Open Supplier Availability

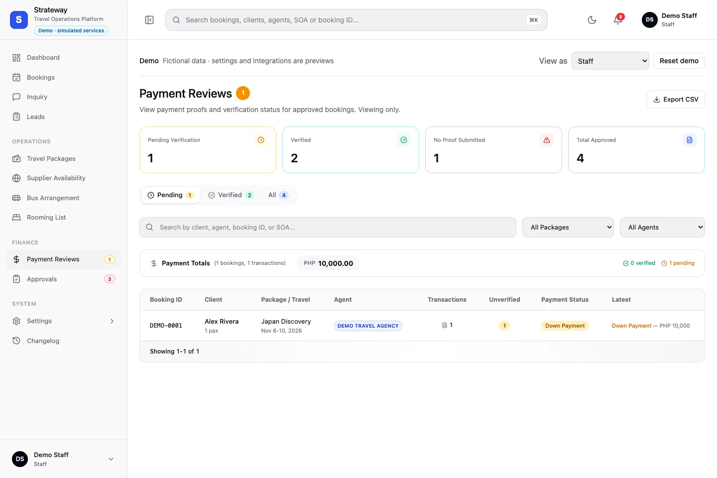coord(63,178)
